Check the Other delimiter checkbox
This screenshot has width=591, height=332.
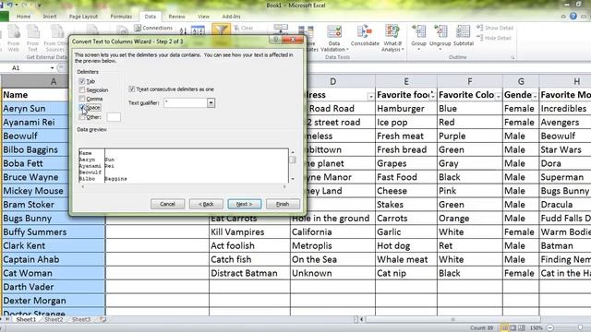[82, 117]
